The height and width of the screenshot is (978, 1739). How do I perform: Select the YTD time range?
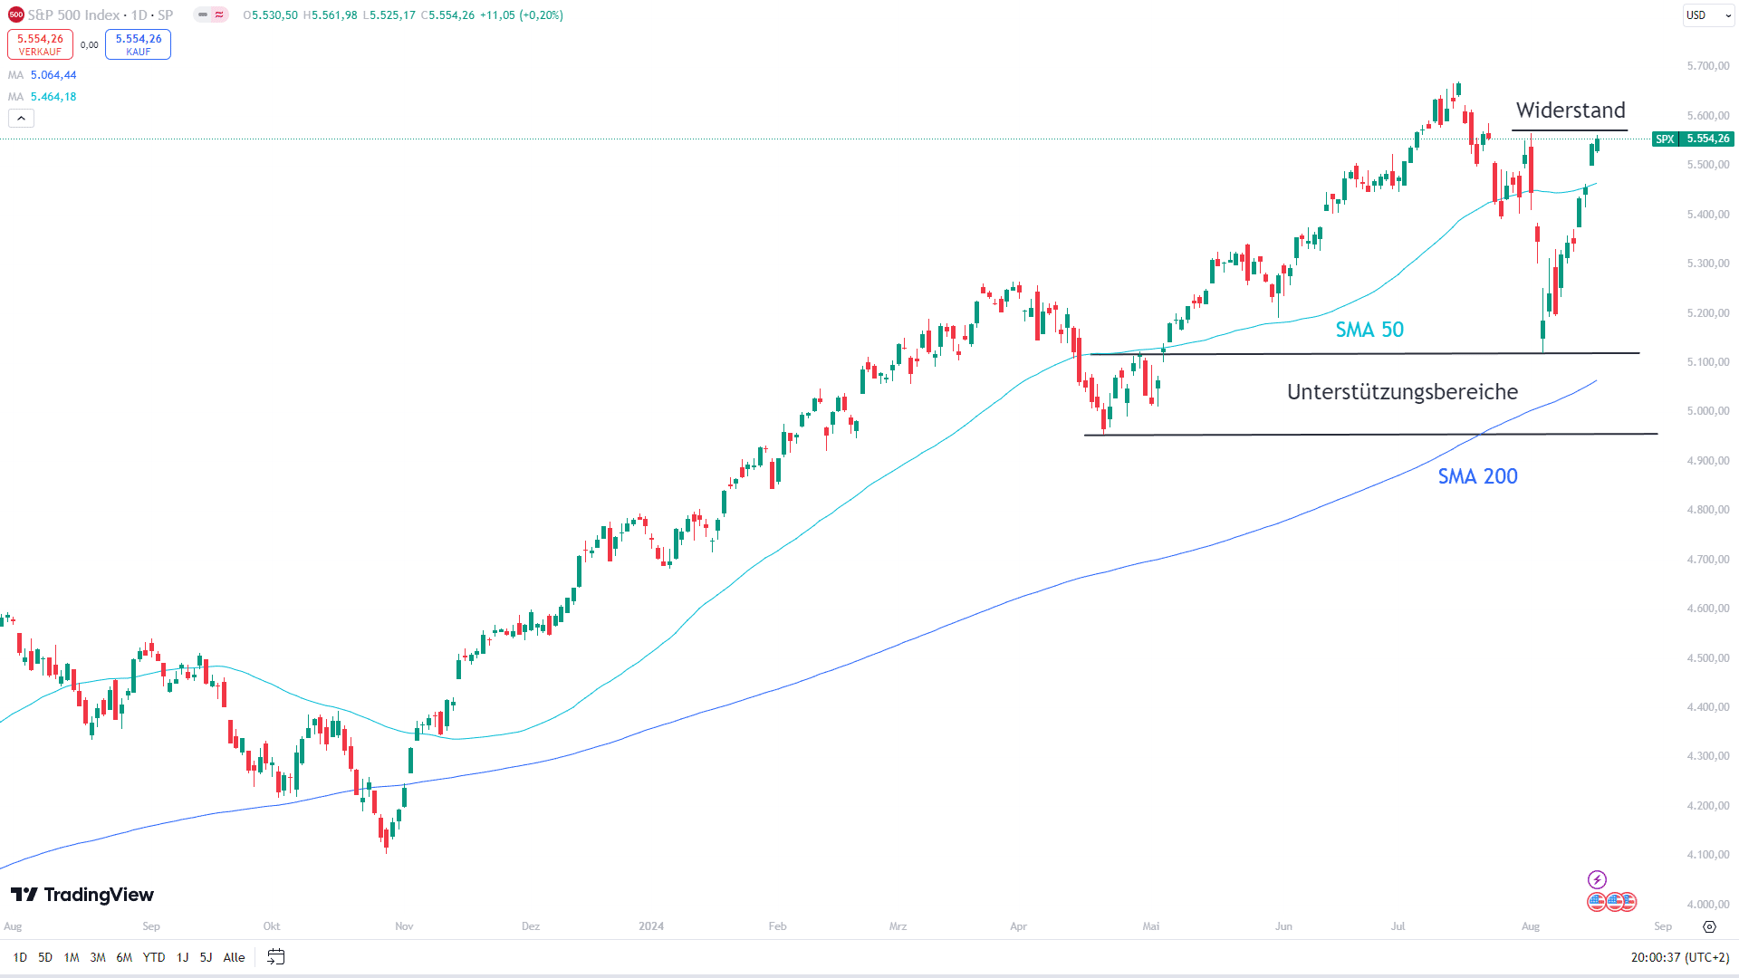pos(154,957)
